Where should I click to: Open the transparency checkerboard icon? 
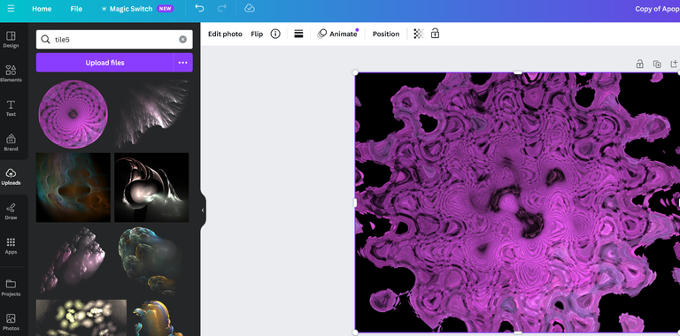point(419,34)
